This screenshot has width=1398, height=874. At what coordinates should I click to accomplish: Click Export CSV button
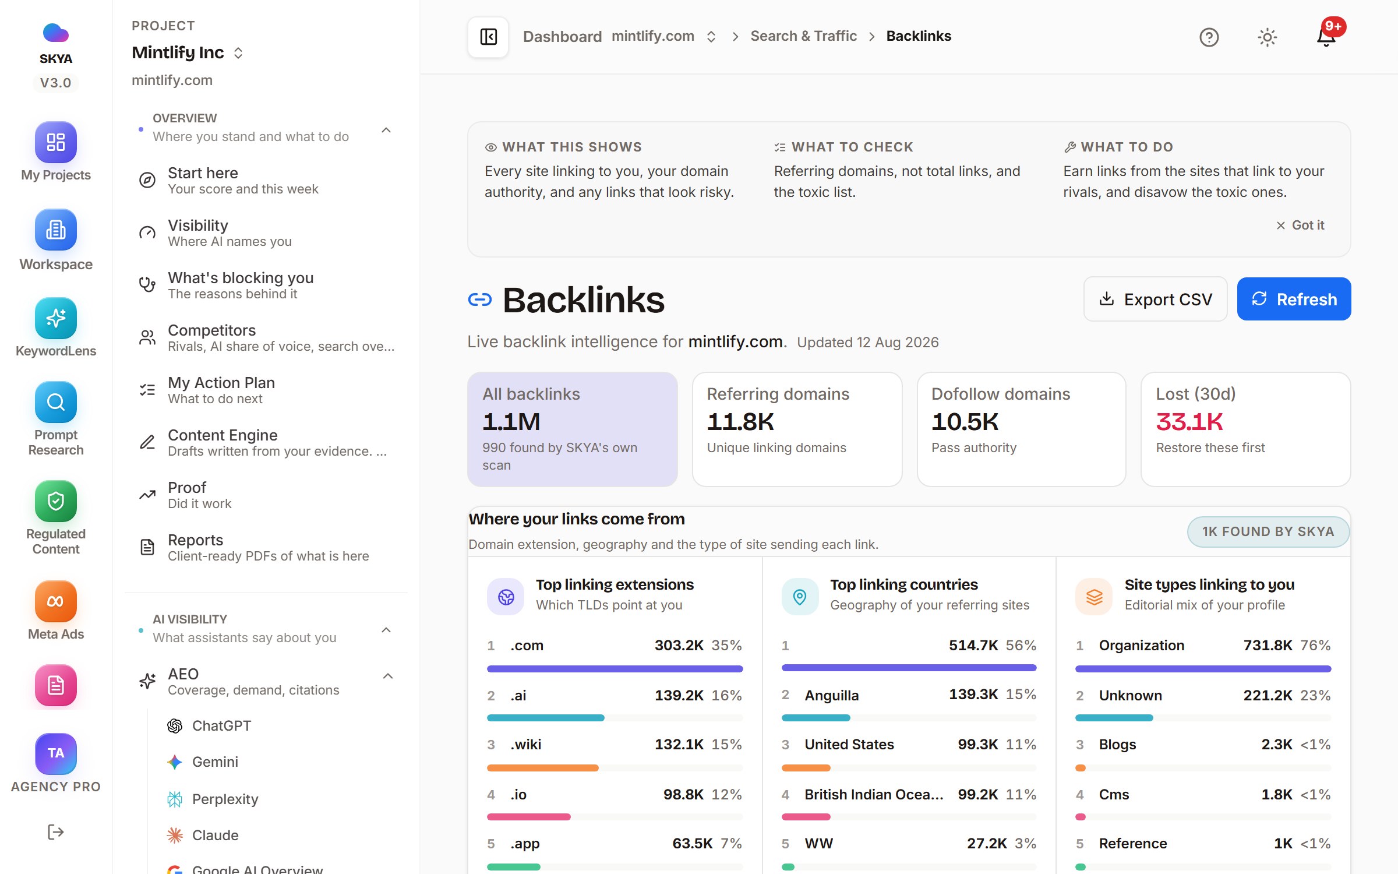1155,299
